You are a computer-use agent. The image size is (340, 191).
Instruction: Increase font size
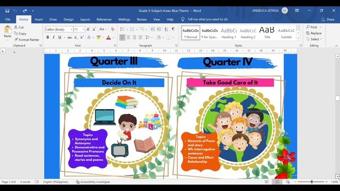click(88, 29)
